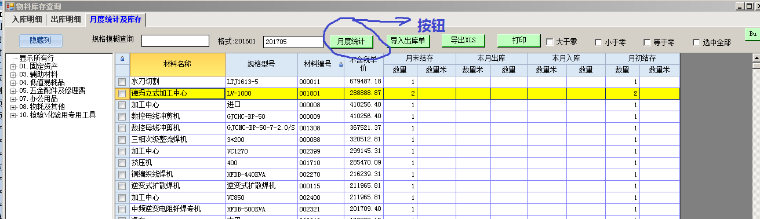
Task: Run the 月度统计 button
Action: 351,41
